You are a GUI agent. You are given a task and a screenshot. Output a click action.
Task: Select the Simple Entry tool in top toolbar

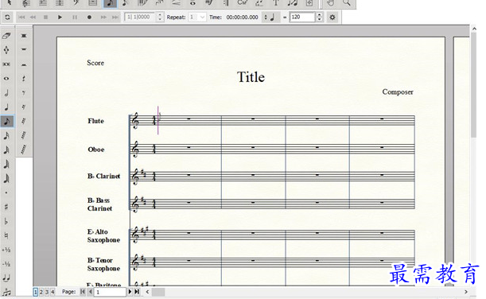pyautogui.click(x=110, y=3)
